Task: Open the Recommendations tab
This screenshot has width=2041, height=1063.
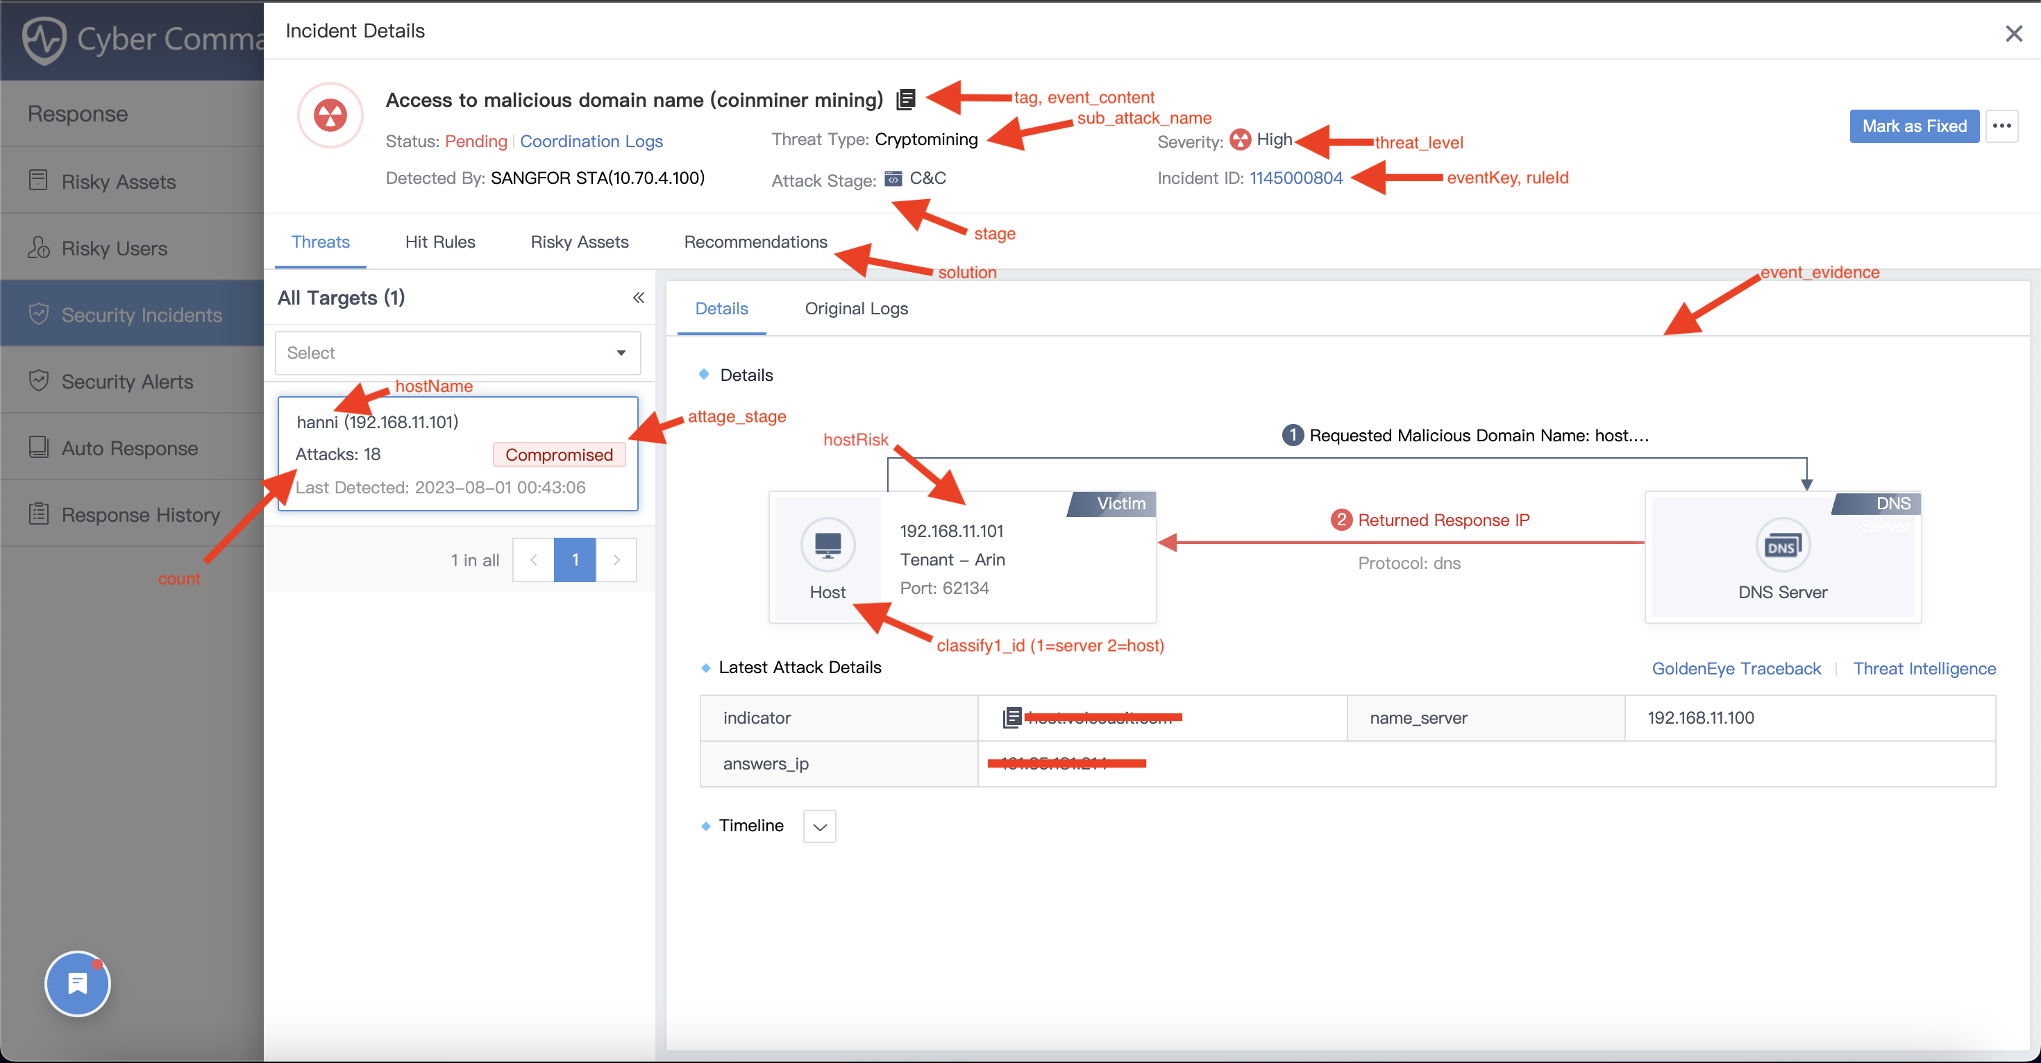Action: (755, 241)
